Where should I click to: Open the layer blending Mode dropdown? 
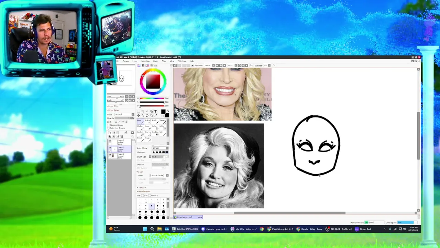pyautogui.click(x=124, y=114)
